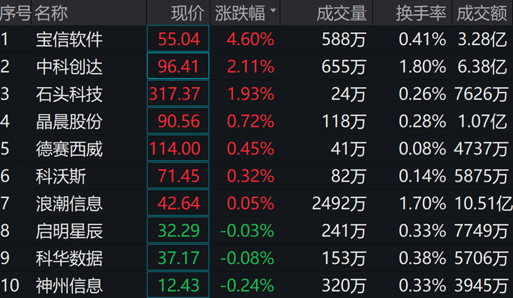Screen dimensions: 513x298
Task: Click the turnover rate 1.70%
Action: point(423,203)
